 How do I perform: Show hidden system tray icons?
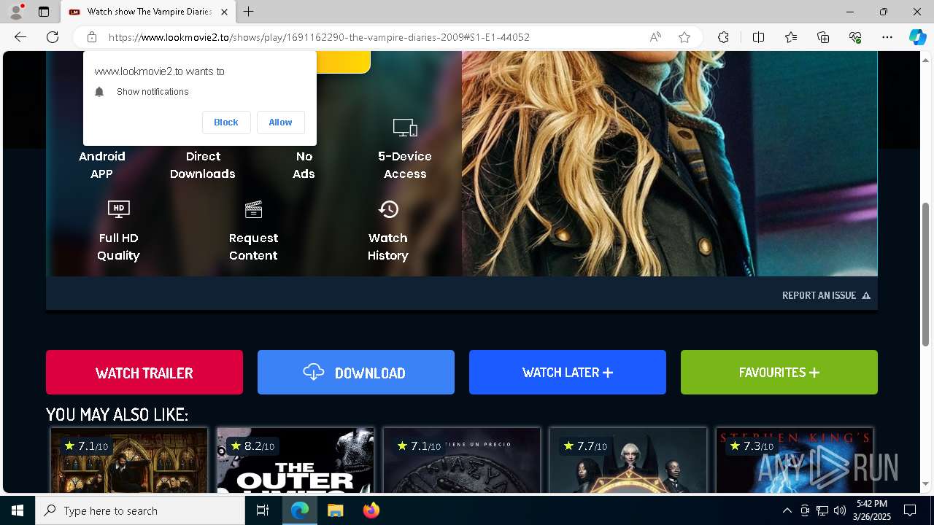787,510
